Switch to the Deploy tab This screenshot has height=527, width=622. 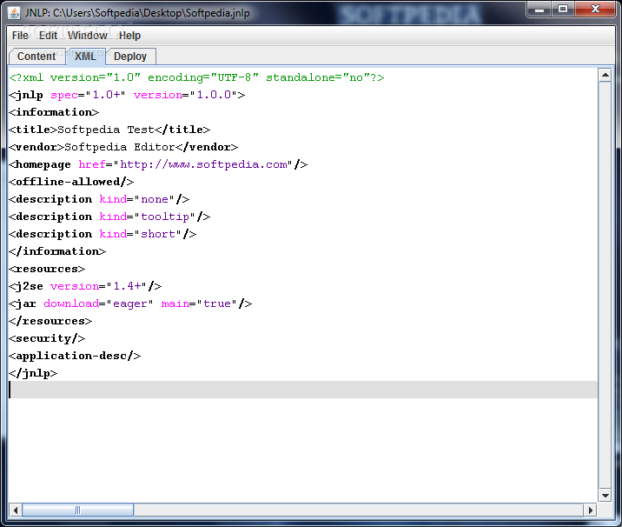pos(130,57)
